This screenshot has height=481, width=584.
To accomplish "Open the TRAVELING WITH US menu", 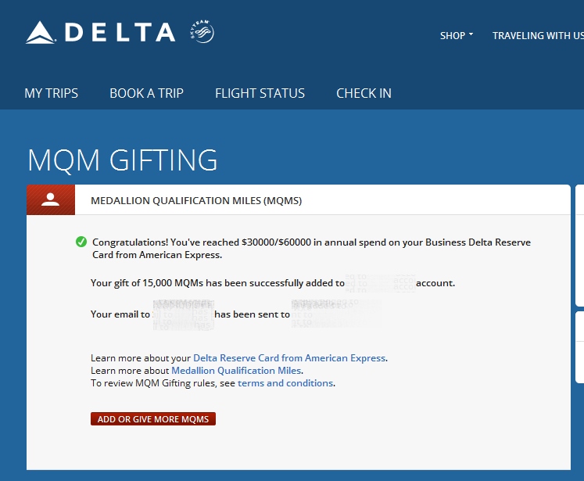I will (x=537, y=36).
